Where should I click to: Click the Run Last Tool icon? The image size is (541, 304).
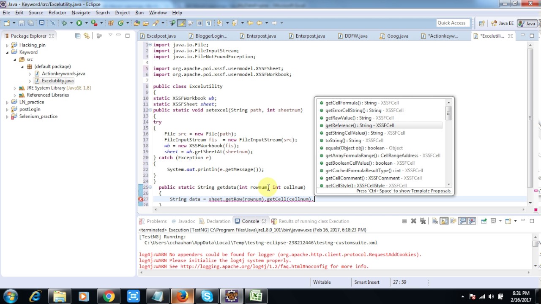(x=94, y=23)
